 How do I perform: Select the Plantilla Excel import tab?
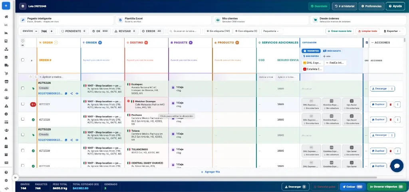point(163,20)
